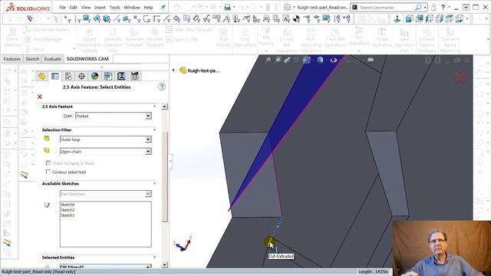The image size is (491, 276).
Task: Open the CAM tools tree tab
Action: [135, 76]
